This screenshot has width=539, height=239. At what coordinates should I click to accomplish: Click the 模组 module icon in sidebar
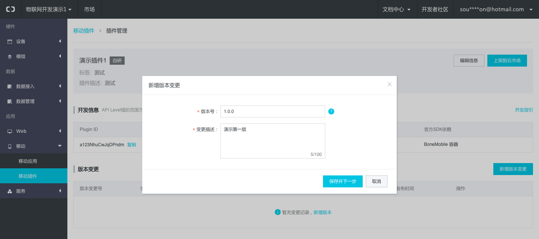click(x=10, y=56)
